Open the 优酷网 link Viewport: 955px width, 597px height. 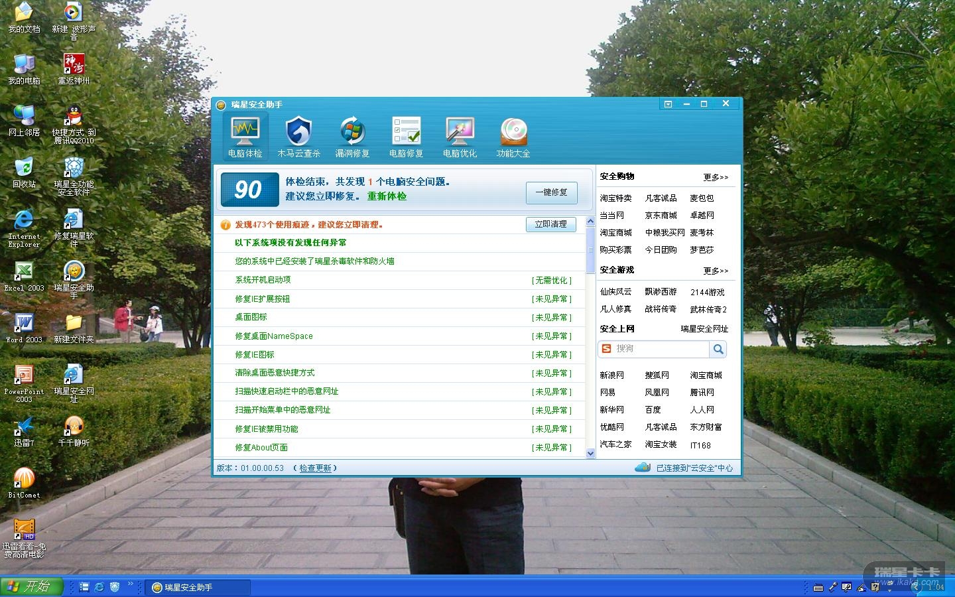[x=611, y=427]
